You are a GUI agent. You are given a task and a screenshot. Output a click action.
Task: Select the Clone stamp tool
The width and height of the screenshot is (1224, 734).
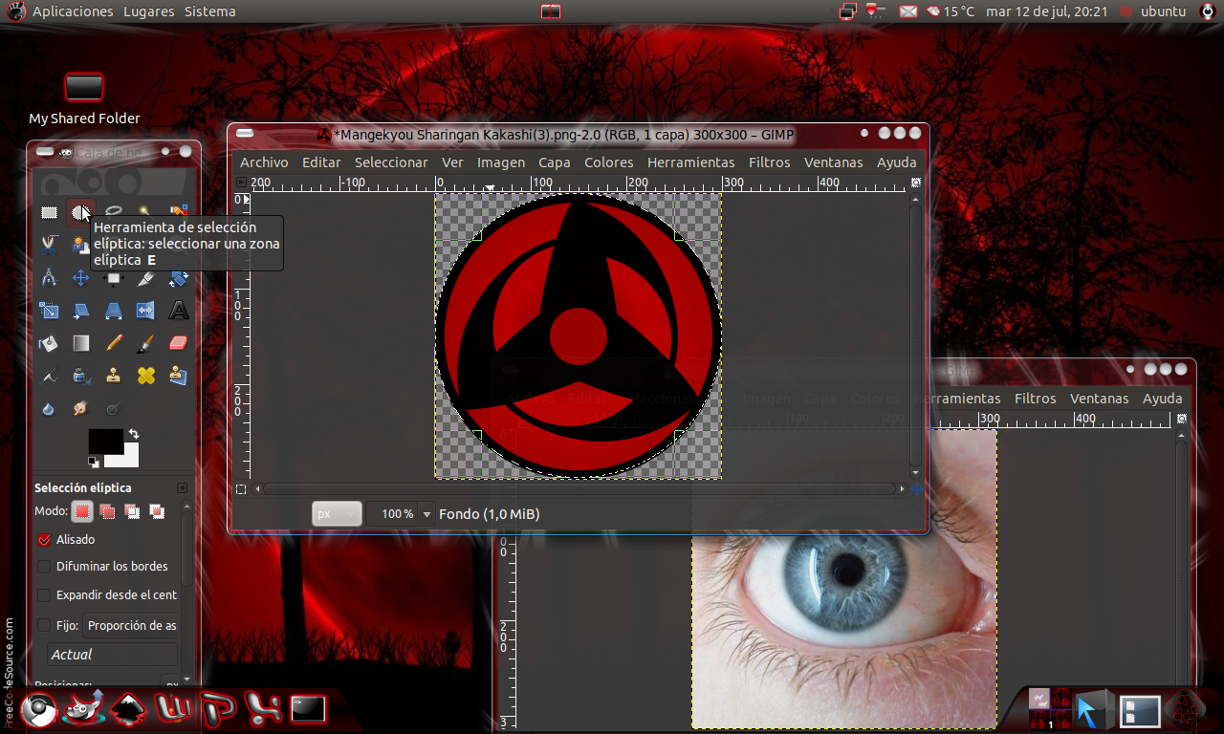pyautogui.click(x=114, y=376)
